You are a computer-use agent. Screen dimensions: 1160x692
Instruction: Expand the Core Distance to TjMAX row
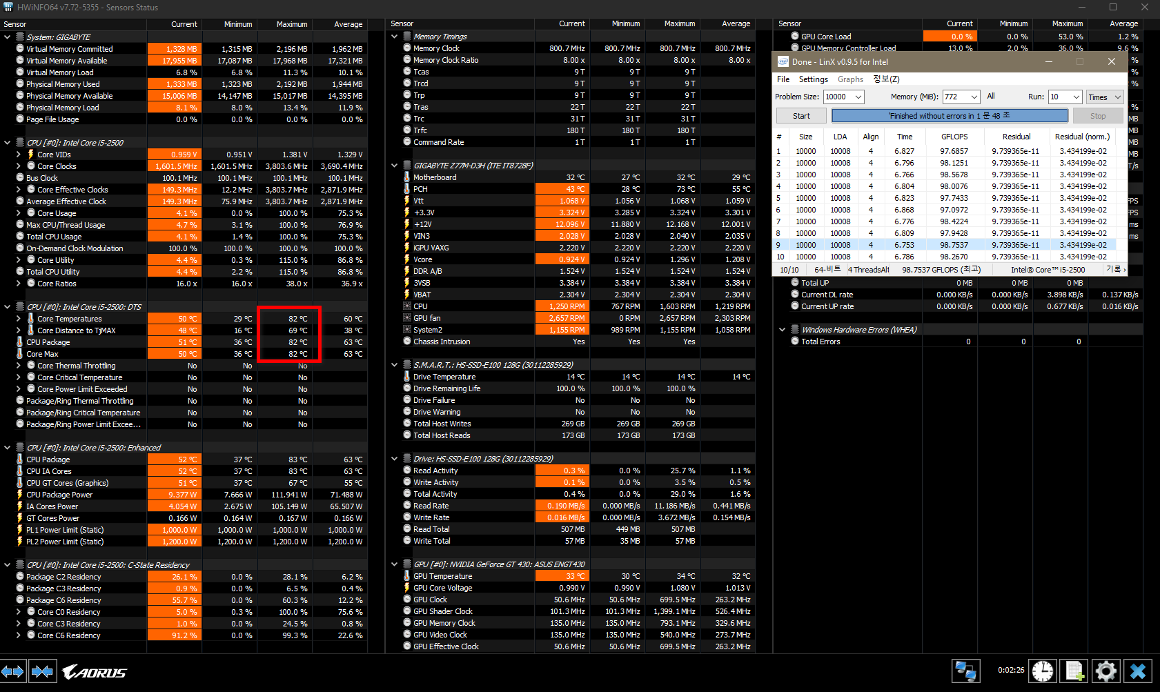pos(19,330)
